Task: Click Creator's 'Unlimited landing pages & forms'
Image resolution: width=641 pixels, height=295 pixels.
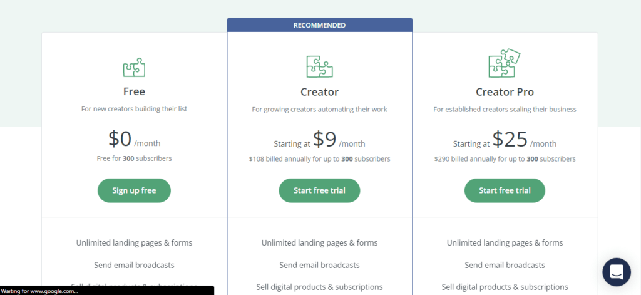Action: (x=319, y=242)
